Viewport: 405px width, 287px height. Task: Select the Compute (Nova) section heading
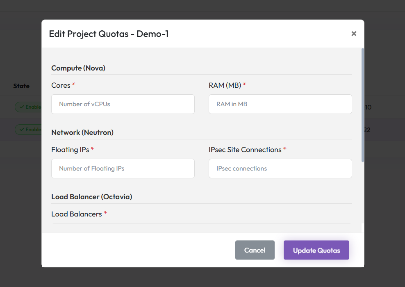click(x=78, y=68)
